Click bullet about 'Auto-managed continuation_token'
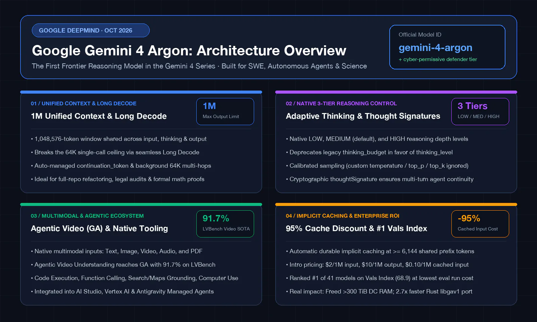Image resolution: width=537 pixels, height=322 pixels. point(121,166)
